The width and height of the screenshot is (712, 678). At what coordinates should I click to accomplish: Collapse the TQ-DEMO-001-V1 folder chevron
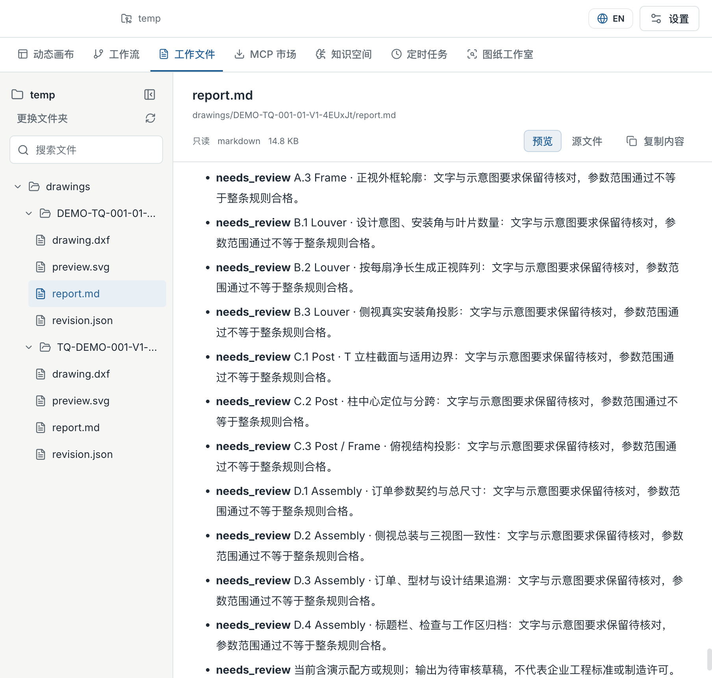click(29, 347)
